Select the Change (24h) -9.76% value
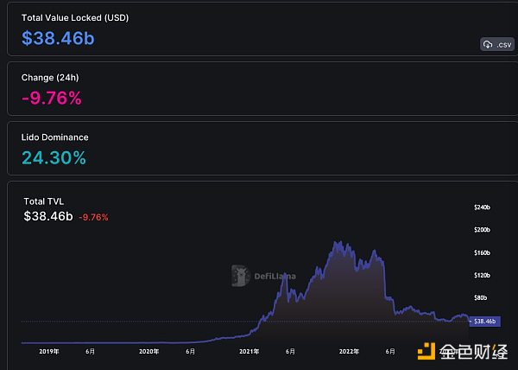Screen dimensions: 518x370 coord(52,98)
